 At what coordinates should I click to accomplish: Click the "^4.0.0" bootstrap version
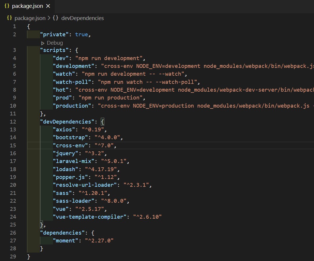(x=107, y=137)
